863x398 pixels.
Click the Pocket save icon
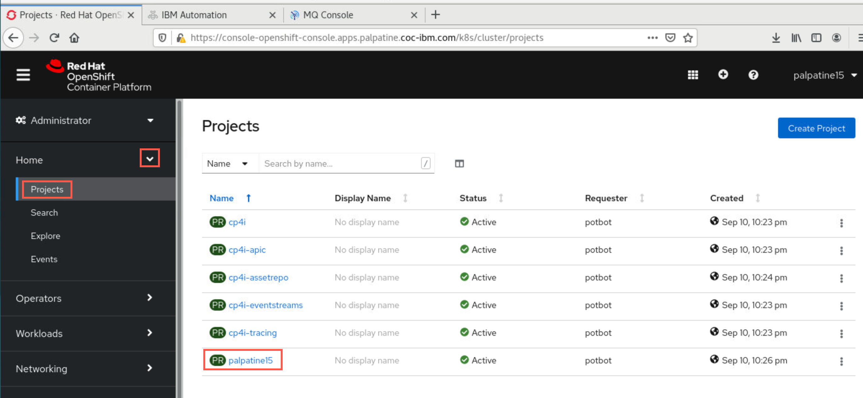point(670,38)
